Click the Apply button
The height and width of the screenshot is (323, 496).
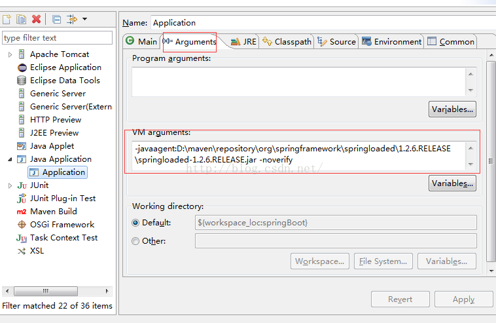(463, 299)
